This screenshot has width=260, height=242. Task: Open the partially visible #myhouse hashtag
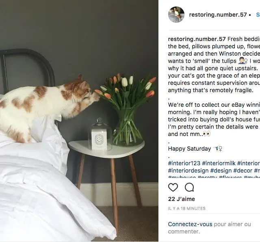pos(182,177)
